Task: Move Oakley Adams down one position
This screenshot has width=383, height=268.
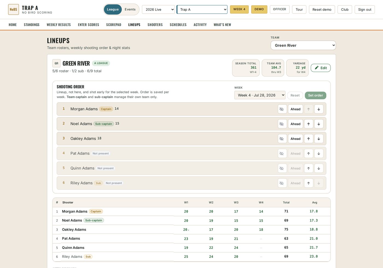Action: point(319,139)
